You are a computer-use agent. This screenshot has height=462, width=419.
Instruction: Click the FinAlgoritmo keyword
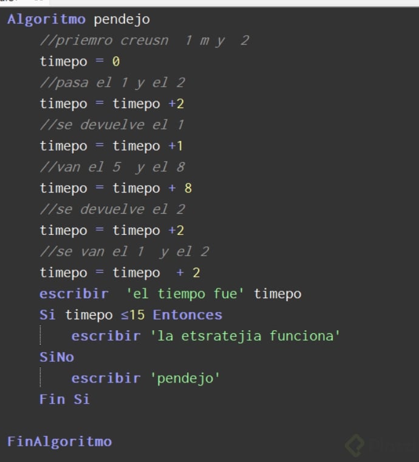coord(59,441)
